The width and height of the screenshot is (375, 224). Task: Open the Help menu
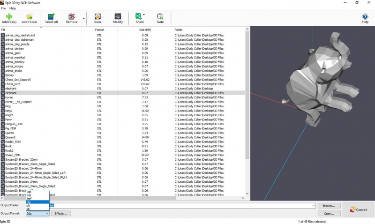[12, 8]
